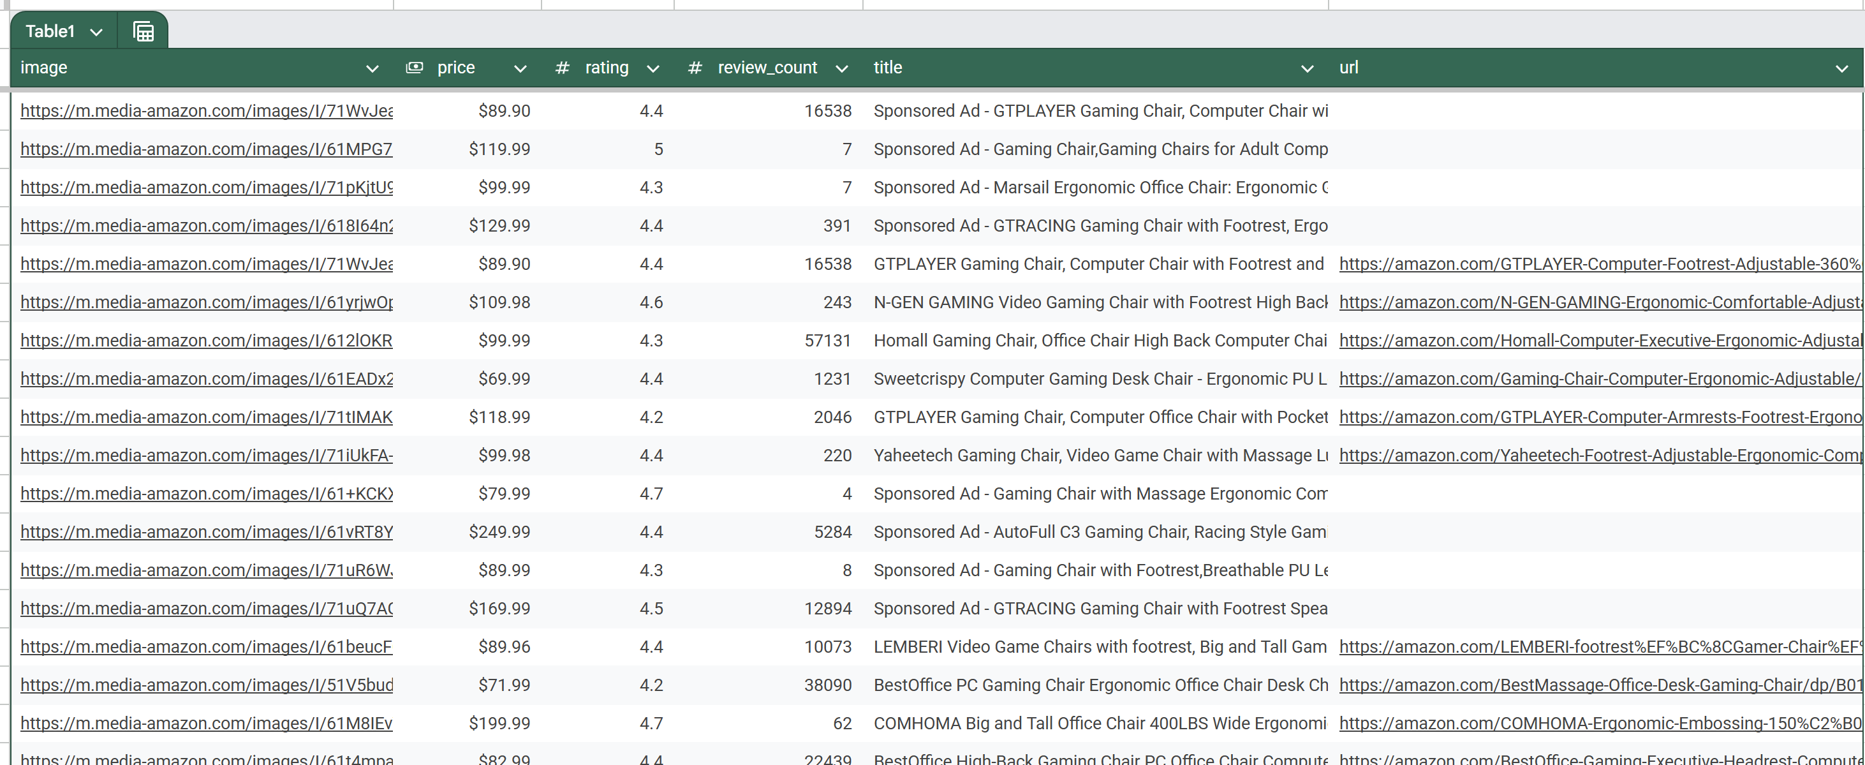Select the Table1 tab label
Image resolution: width=1865 pixels, height=765 pixels.
point(50,31)
